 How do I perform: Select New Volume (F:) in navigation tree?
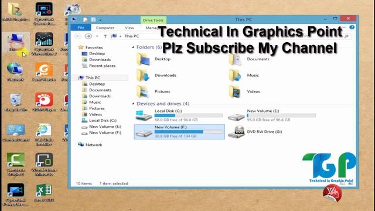[101, 132]
